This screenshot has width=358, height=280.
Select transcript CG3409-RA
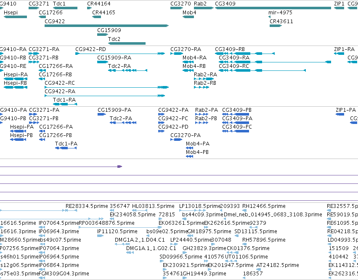(275, 62)
